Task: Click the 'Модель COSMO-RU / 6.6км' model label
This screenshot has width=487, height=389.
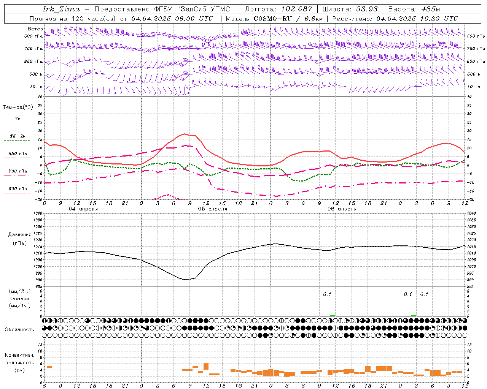Action: pos(274,19)
